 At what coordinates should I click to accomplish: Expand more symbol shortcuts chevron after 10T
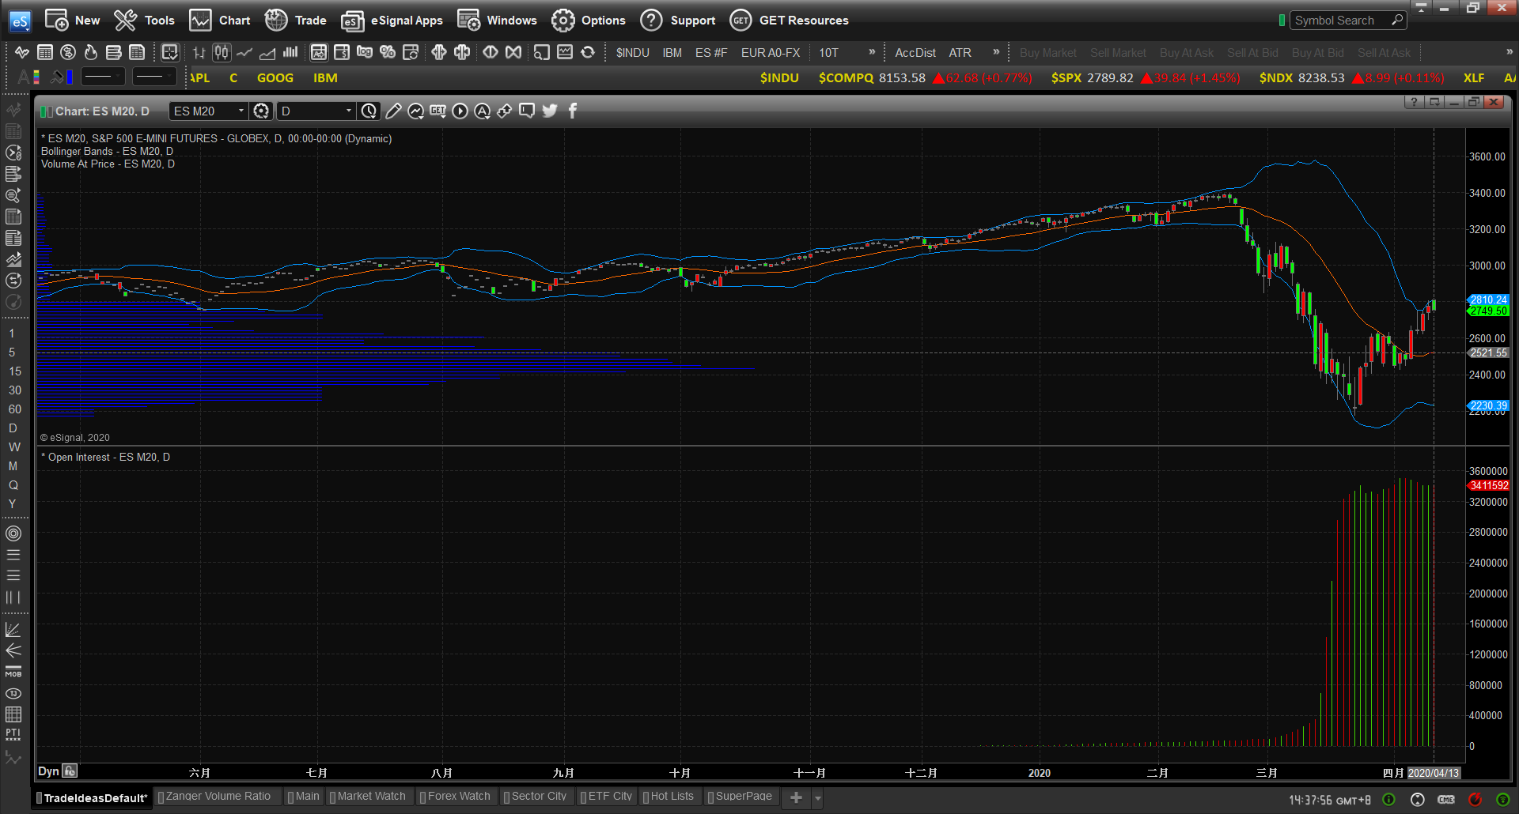[872, 52]
